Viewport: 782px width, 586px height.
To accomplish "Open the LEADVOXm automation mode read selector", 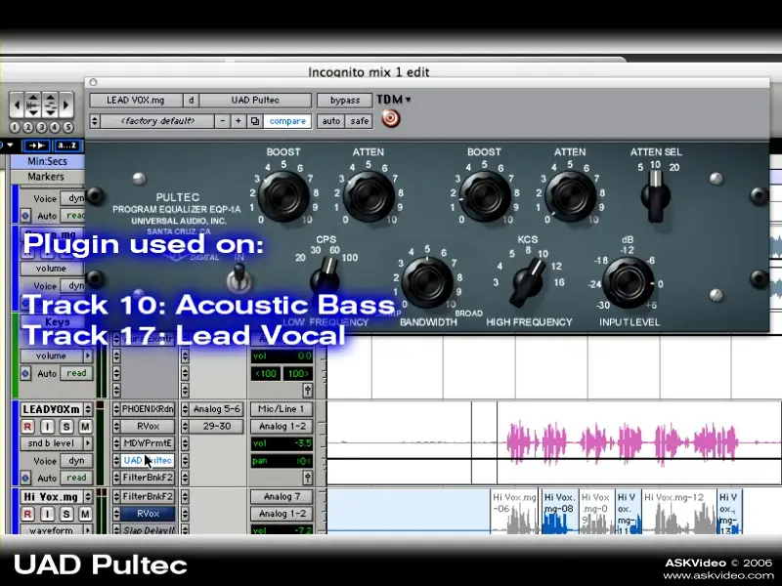I will 76,478.
